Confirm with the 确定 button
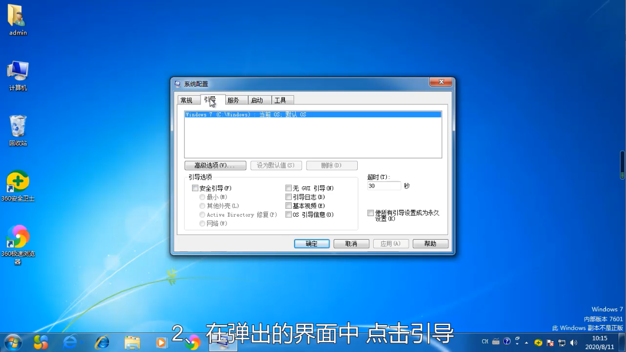The image size is (626, 352). tap(312, 244)
